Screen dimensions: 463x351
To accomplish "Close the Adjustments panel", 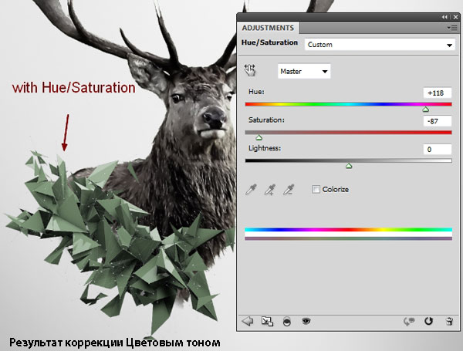I will click(x=455, y=17).
